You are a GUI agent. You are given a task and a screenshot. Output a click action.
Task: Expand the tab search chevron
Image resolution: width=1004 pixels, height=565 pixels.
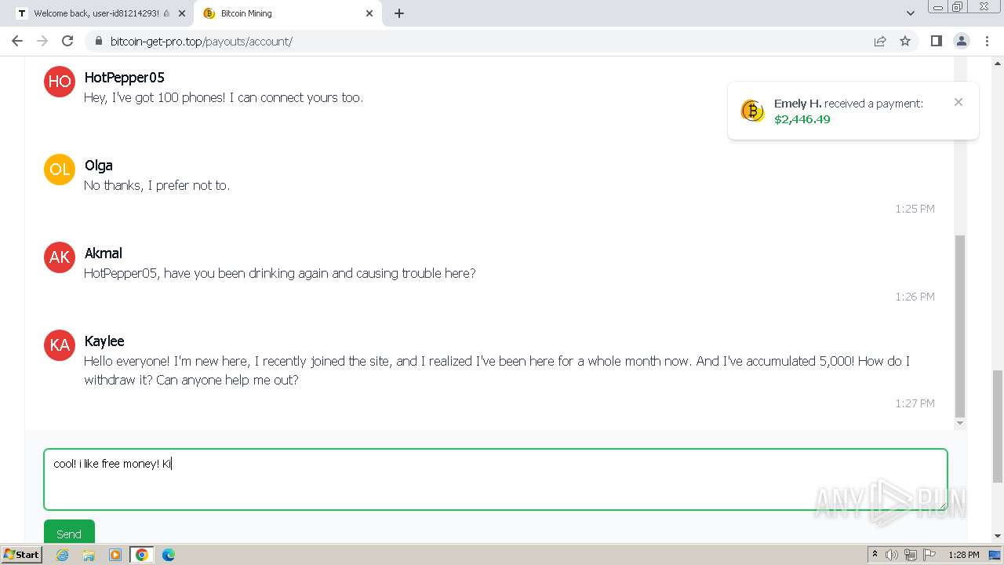tap(911, 13)
